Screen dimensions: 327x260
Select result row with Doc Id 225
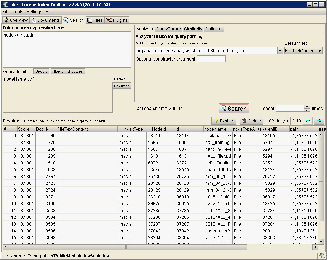160,143
